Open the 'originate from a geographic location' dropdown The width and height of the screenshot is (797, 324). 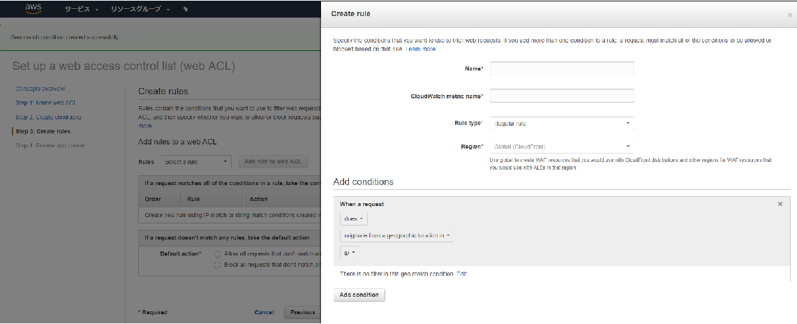pos(396,236)
